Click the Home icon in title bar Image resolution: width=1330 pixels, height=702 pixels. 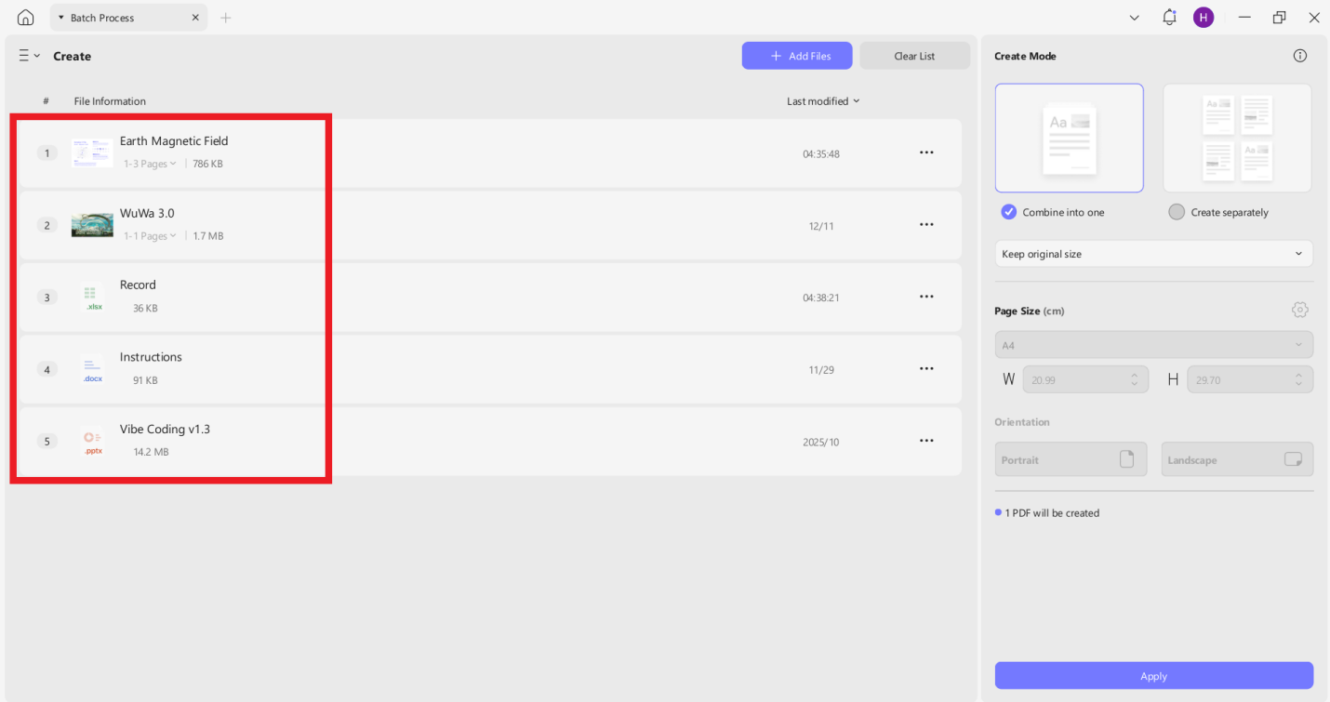25,18
